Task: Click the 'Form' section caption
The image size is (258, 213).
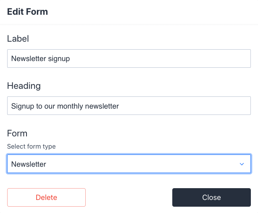Action: 17,133
